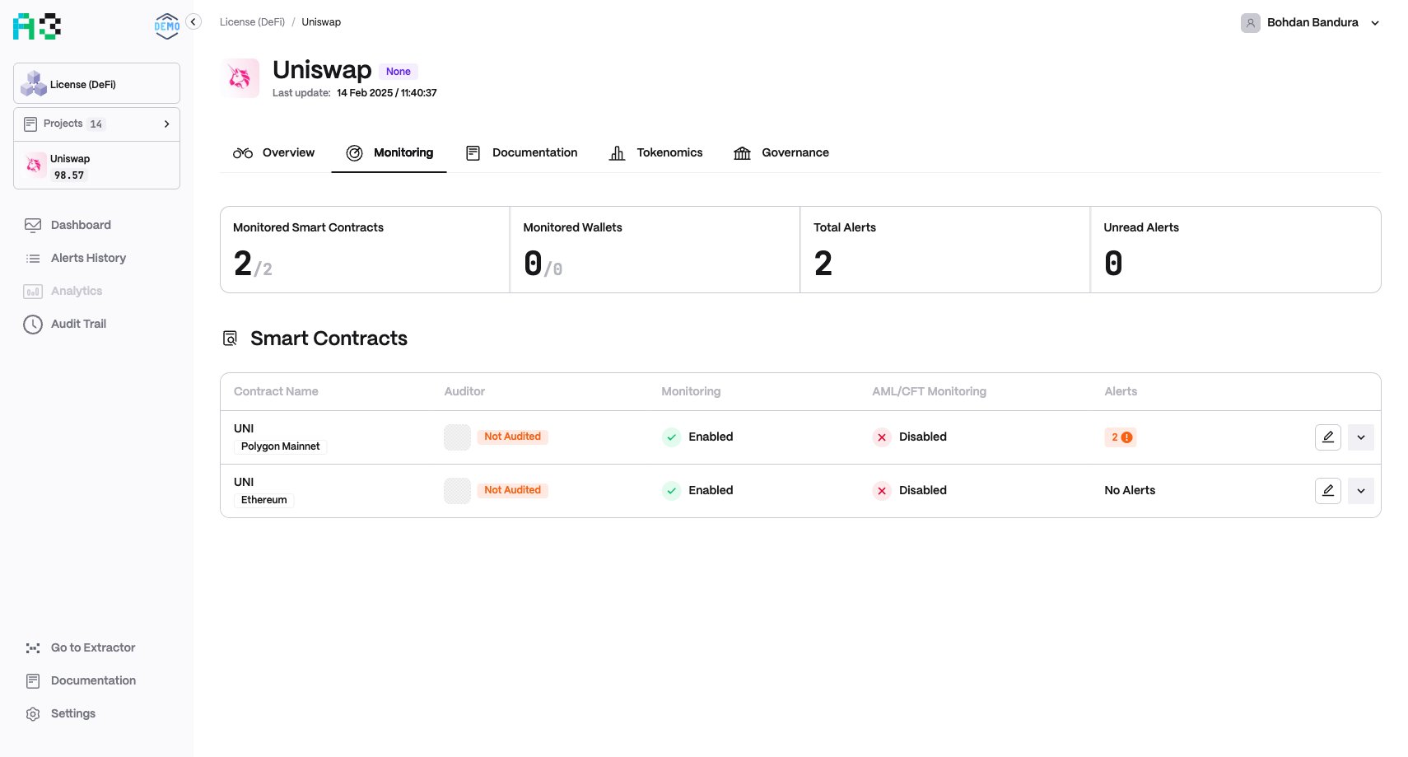This screenshot has height=757, width=1408.
Task: Open the 2 alerts badge for Polygon UNI
Action: 1121,437
